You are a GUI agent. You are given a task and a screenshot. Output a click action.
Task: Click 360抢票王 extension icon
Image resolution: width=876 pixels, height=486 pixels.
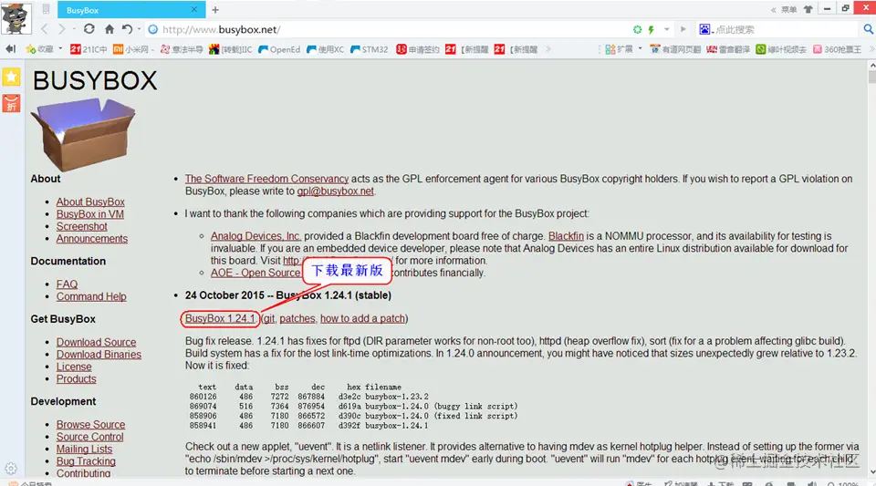coord(837,49)
